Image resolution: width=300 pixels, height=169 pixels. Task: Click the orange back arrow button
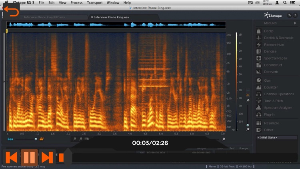[11, 11]
